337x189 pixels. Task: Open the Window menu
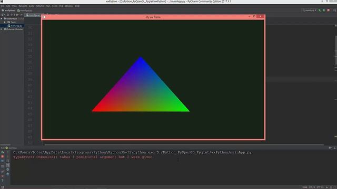69,6
